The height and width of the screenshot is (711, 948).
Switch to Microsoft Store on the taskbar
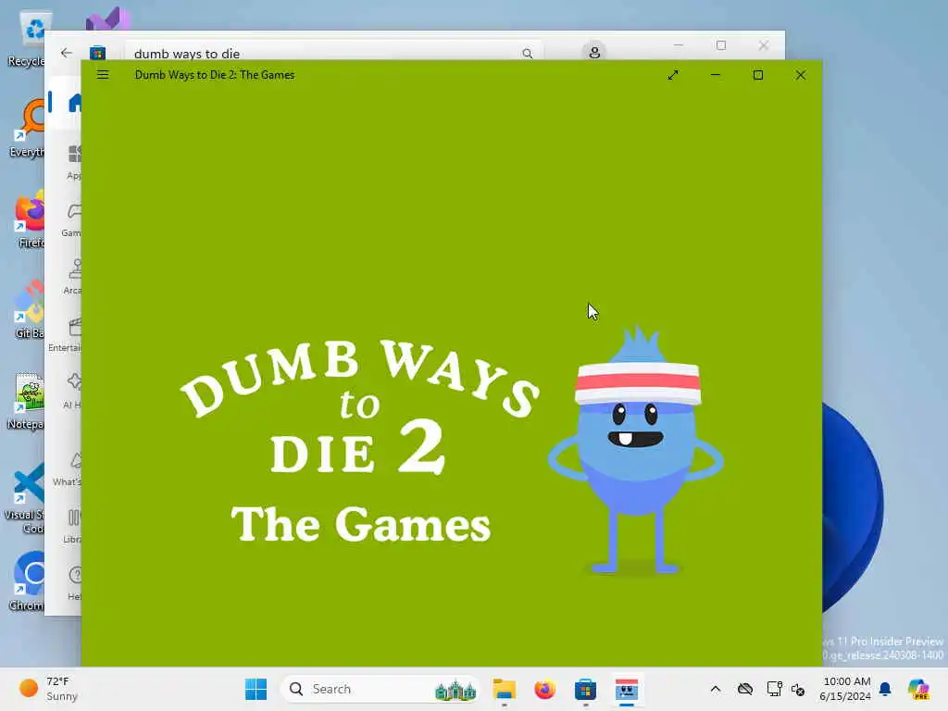pyautogui.click(x=585, y=689)
